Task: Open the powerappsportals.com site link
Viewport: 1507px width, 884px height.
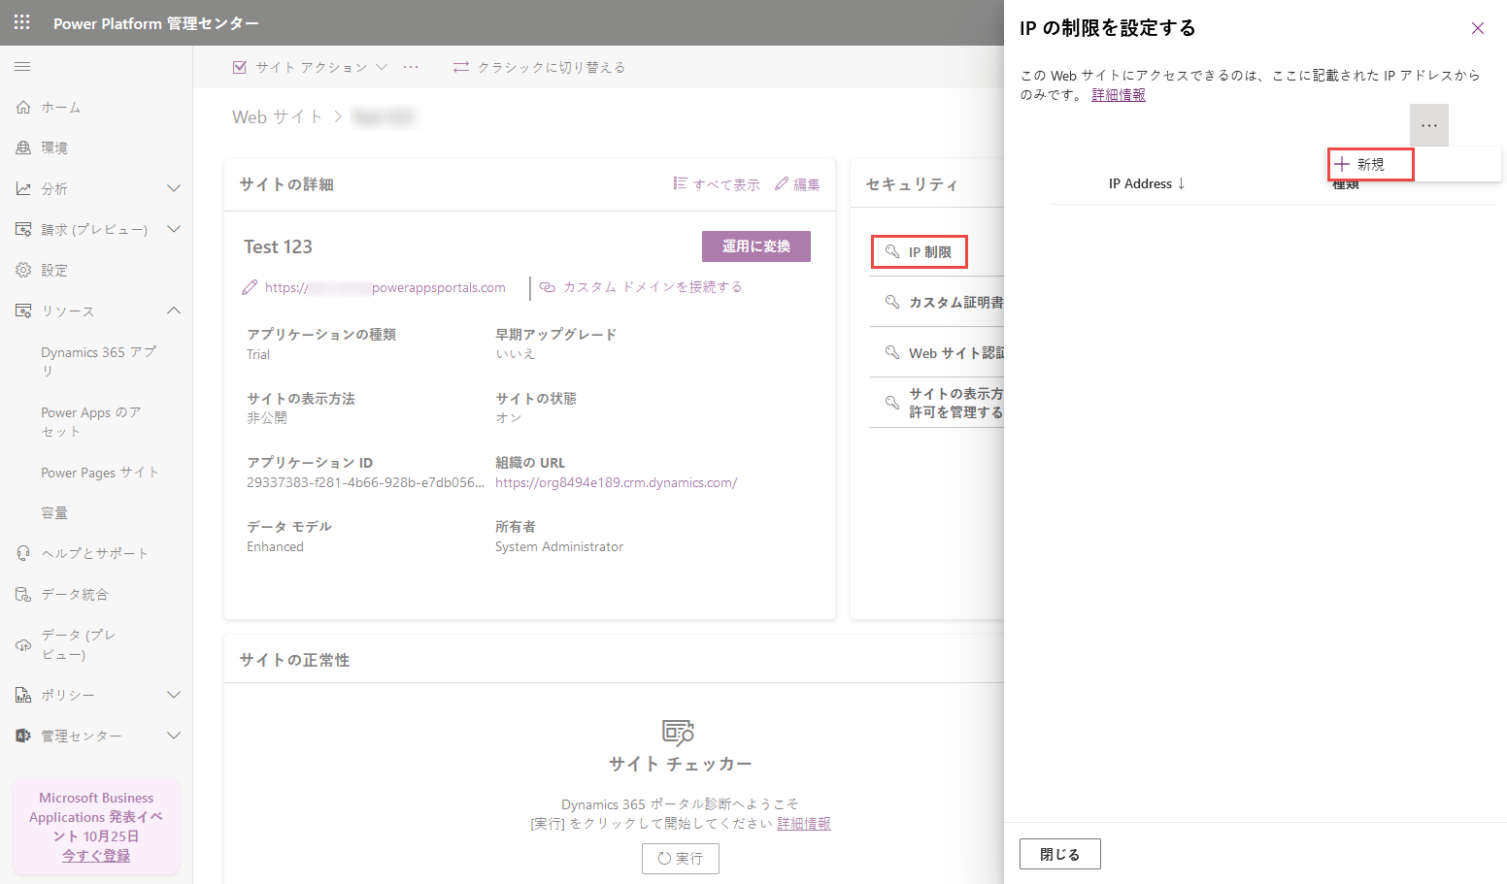Action: (x=385, y=287)
